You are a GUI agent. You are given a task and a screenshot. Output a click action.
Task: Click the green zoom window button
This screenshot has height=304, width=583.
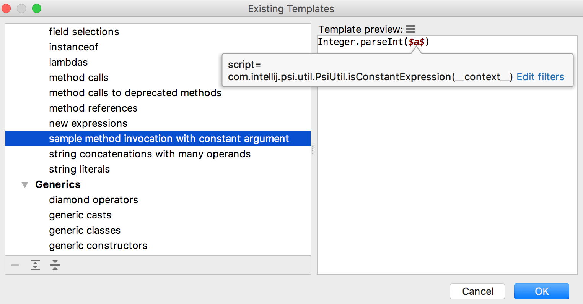pyautogui.click(x=37, y=8)
